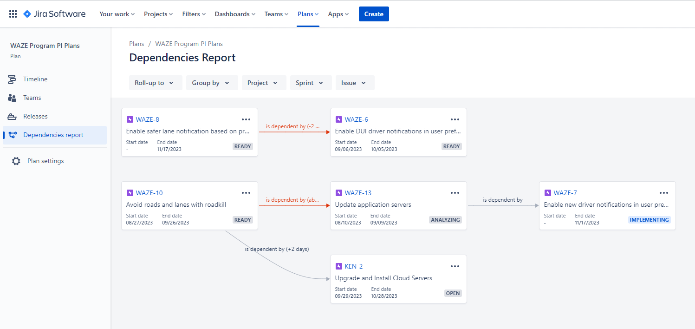
Task: Open the Filters menu
Action: point(194,14)
